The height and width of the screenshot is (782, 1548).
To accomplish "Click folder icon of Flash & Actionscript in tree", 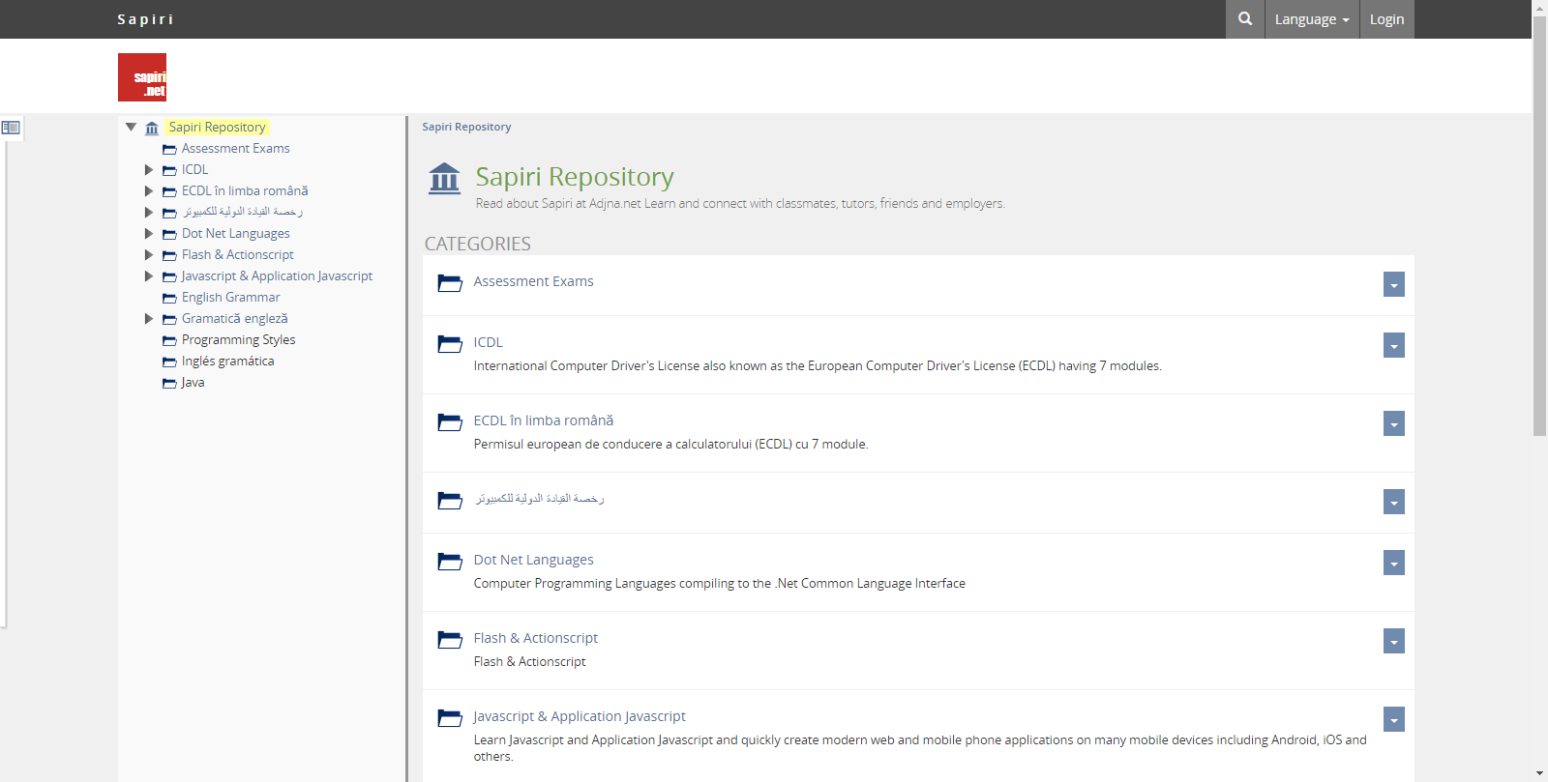I will pos(169,255).
